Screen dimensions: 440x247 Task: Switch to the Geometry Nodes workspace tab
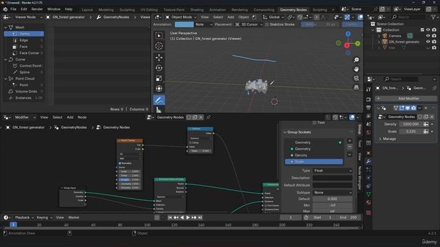(x=294, y=10)
